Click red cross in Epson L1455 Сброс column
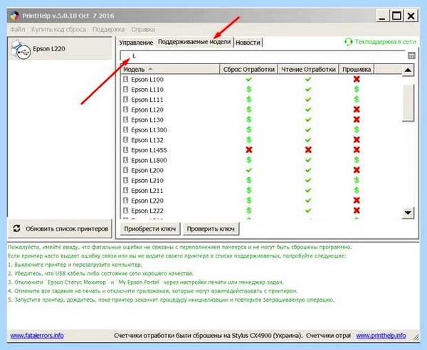Screen dimensions: 427x350 tap(248, 149)
